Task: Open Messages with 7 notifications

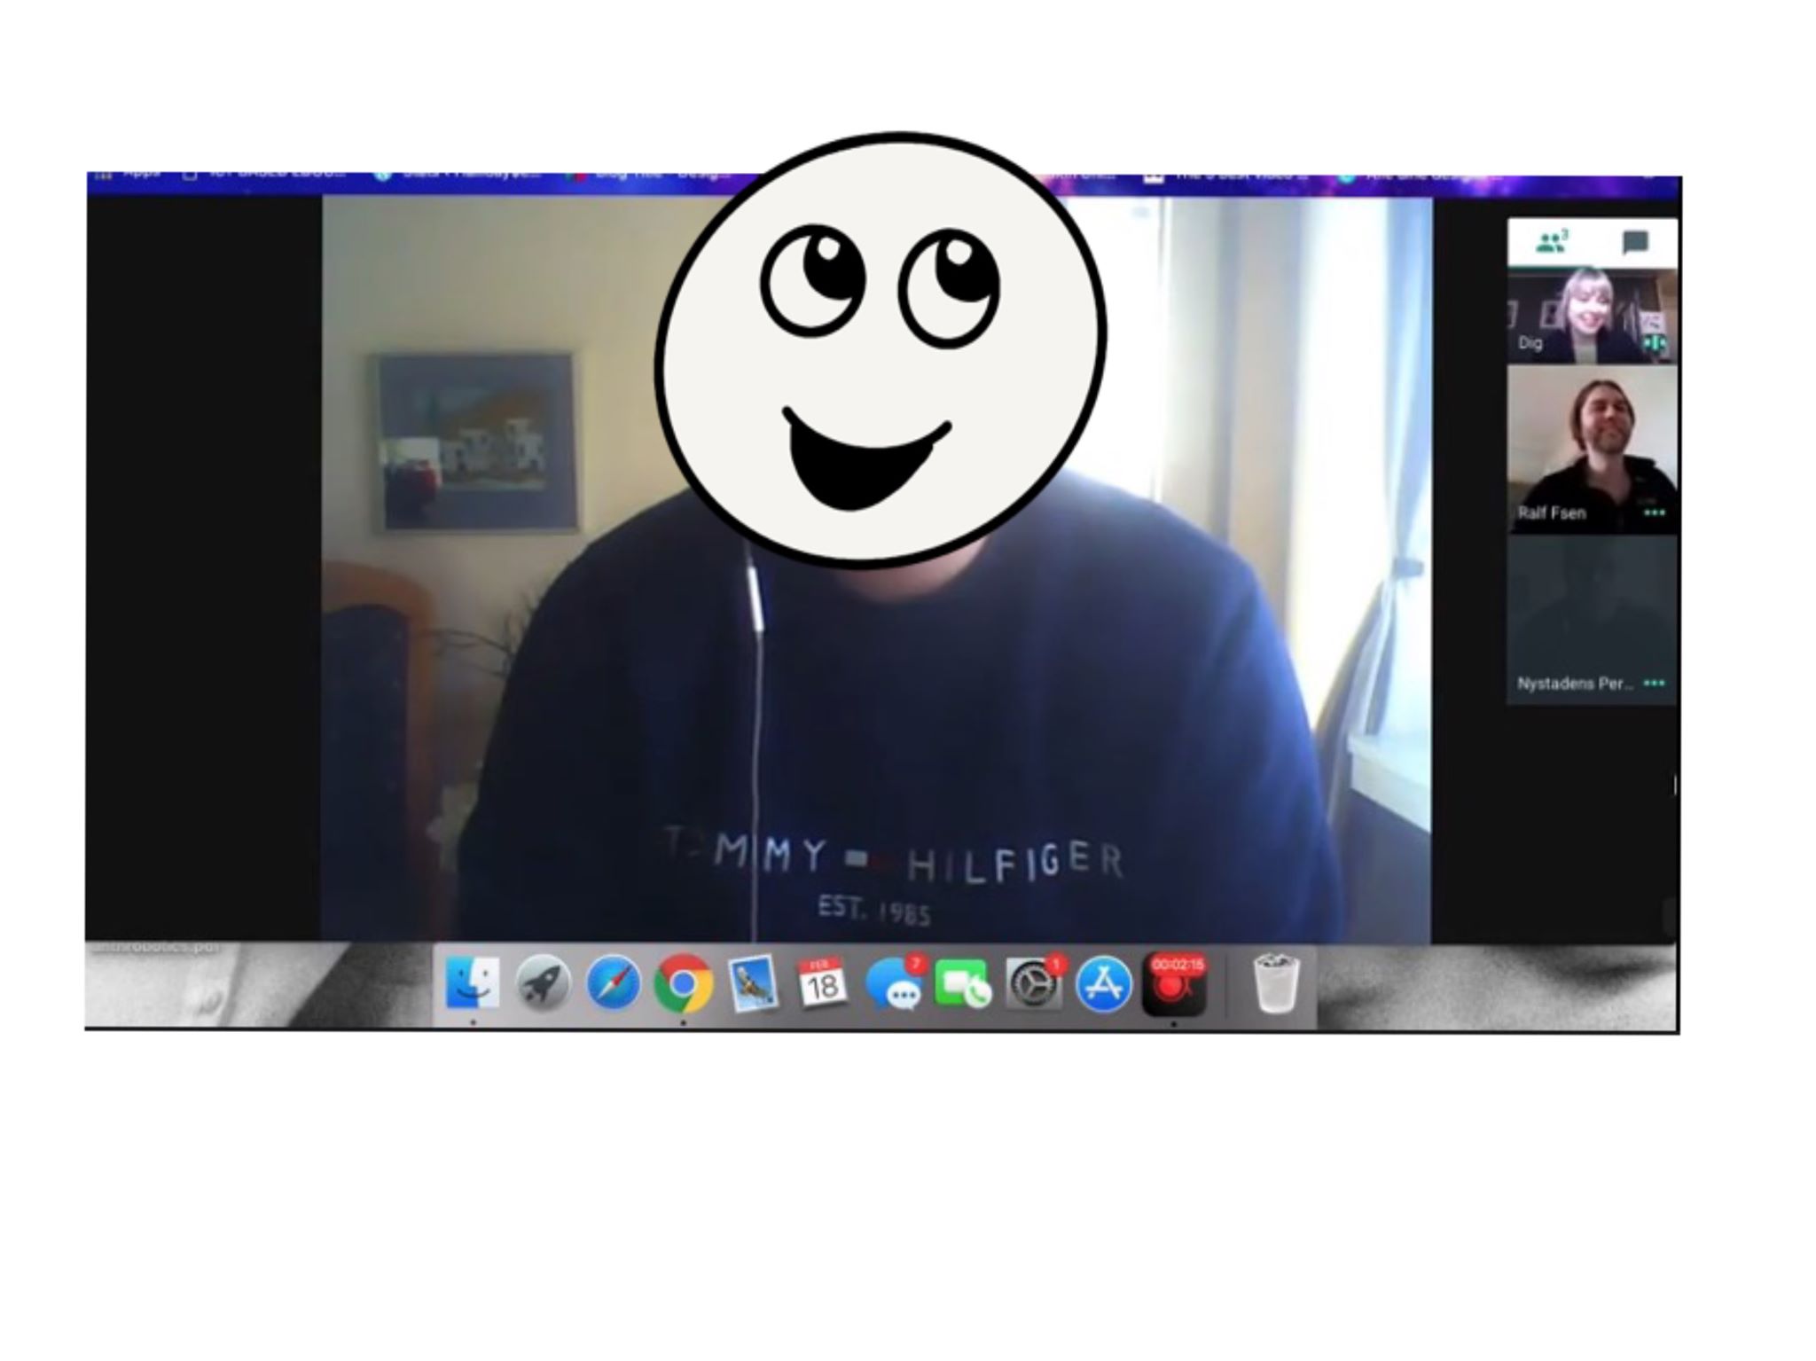Action: coord(894,982)
